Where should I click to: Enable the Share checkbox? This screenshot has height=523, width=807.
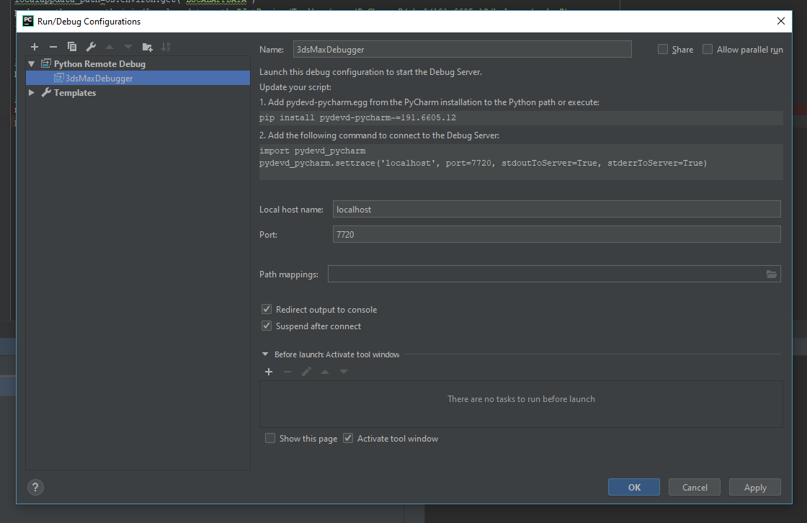point(663,49)
